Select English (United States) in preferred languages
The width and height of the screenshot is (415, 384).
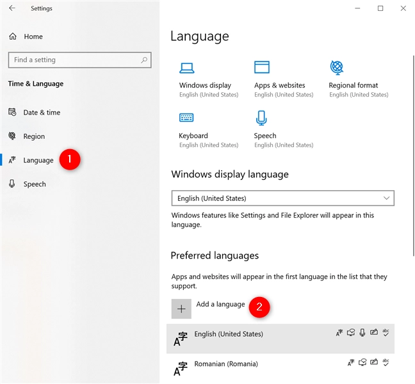281,339
